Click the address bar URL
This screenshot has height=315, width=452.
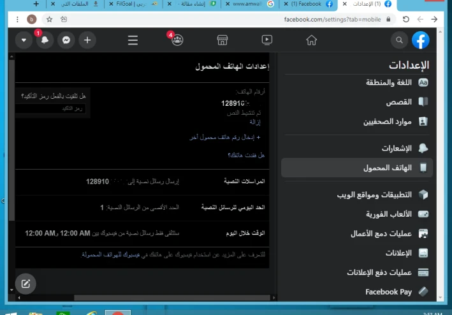(x=332, y=19)
